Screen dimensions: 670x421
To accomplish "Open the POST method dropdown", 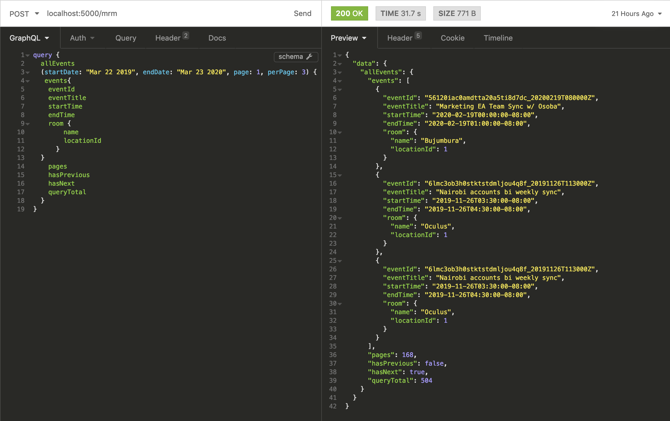I will pyautogui.click(x=24, y=14).
